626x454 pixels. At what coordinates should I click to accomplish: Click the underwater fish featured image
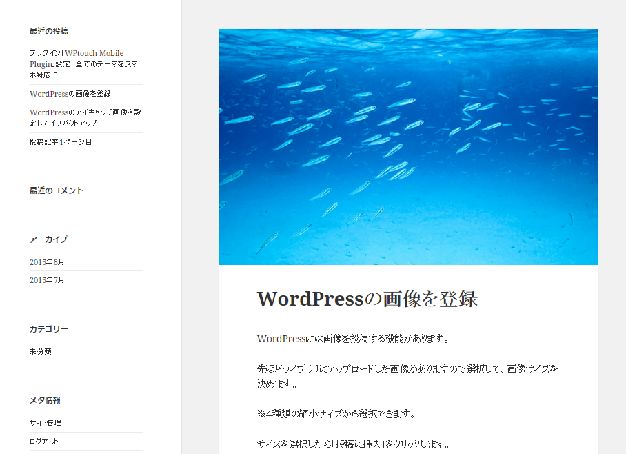click(408, 147)
